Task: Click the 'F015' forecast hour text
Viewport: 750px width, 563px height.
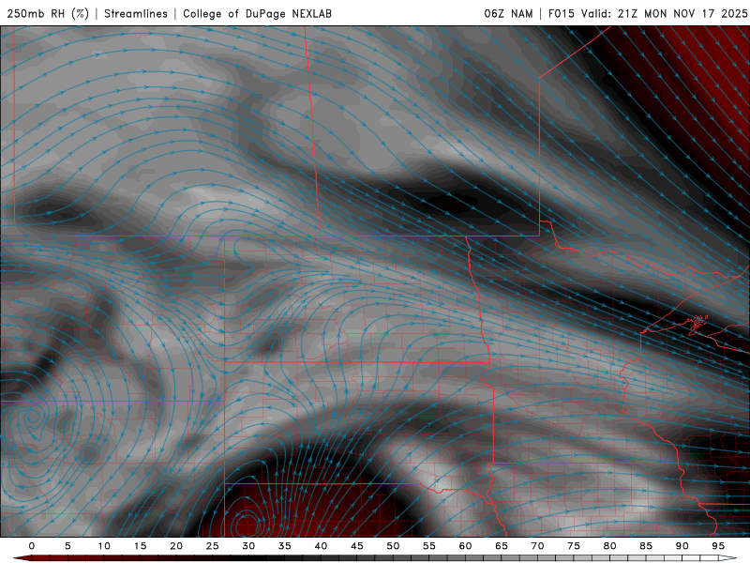Action: coord(561,13)
